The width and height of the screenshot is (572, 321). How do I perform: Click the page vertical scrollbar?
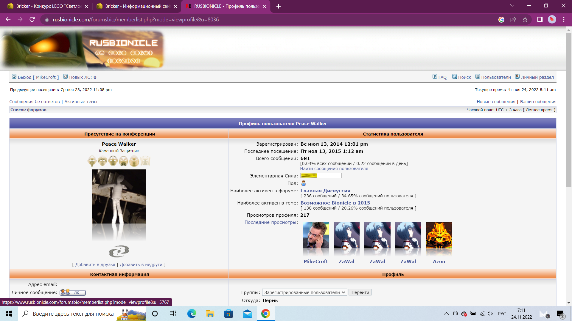569,110
